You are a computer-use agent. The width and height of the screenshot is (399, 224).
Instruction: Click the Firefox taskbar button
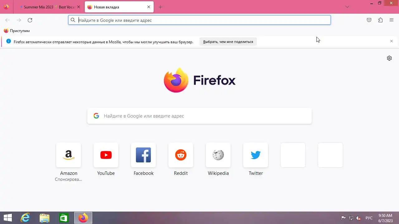coord(83,218)
